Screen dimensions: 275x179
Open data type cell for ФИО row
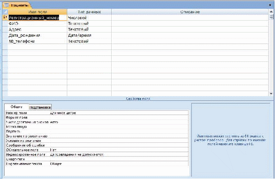click(x=89, y=23)
